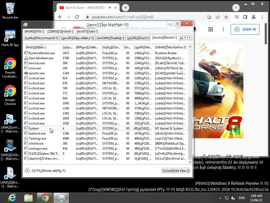
Task: Select the winlogon.exe process
Action: [105, 148]
